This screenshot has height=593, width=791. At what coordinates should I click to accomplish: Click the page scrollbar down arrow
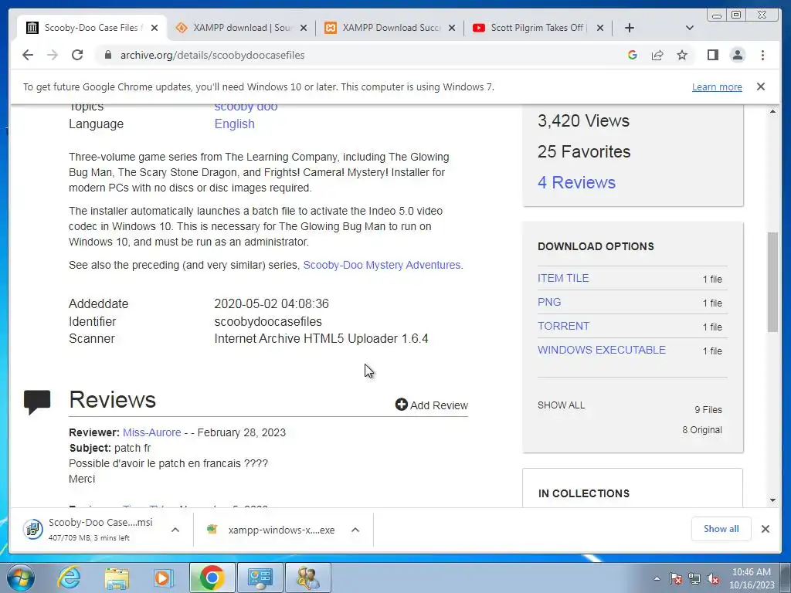point(772,500)
